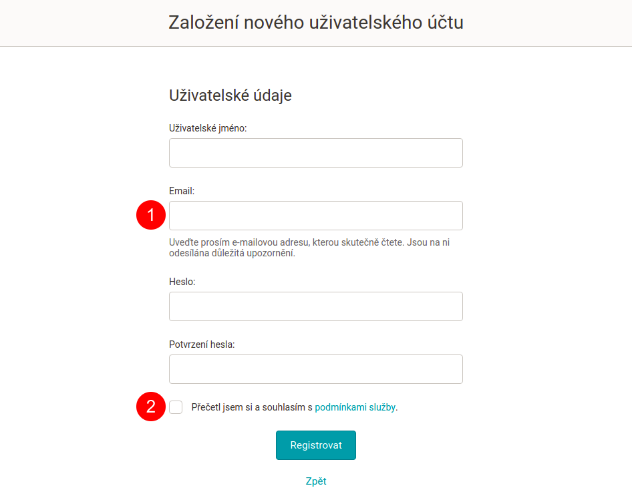632x502 pixels.
Task: Click the Uživatelské jméno label
Action: pyautogui.click(x=208, y=128)
